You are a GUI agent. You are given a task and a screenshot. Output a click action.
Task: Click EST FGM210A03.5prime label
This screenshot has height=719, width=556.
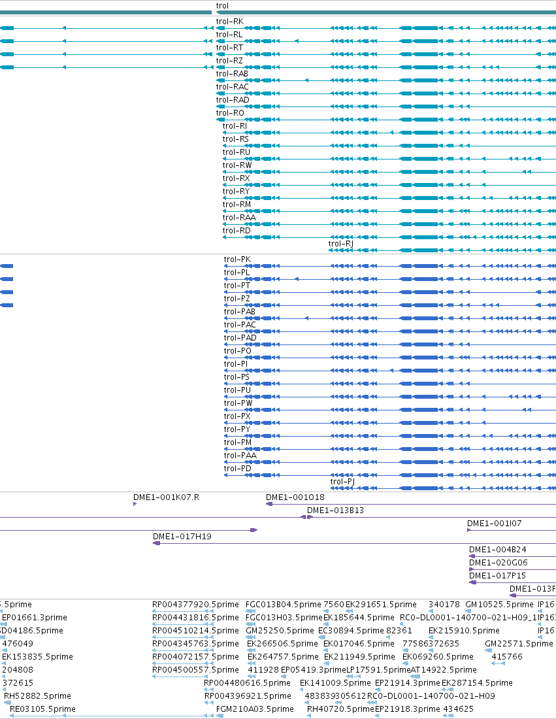[255, 709]
